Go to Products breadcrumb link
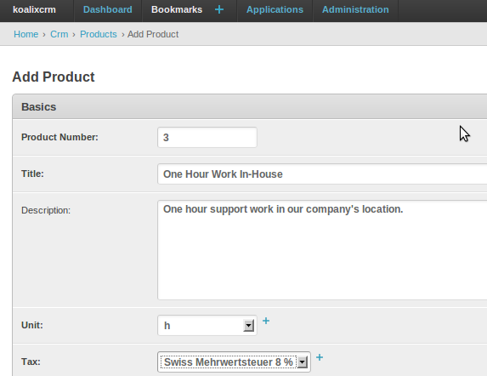Image resolution: width=487 pixels, height=376 pixels. 98,34
